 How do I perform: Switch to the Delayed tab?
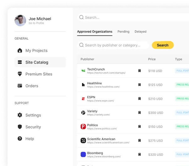[141, 31]
